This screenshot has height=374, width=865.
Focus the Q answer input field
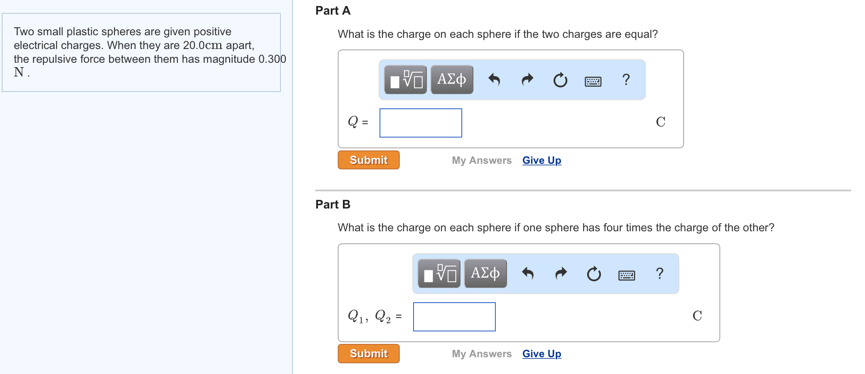point(421,123)
